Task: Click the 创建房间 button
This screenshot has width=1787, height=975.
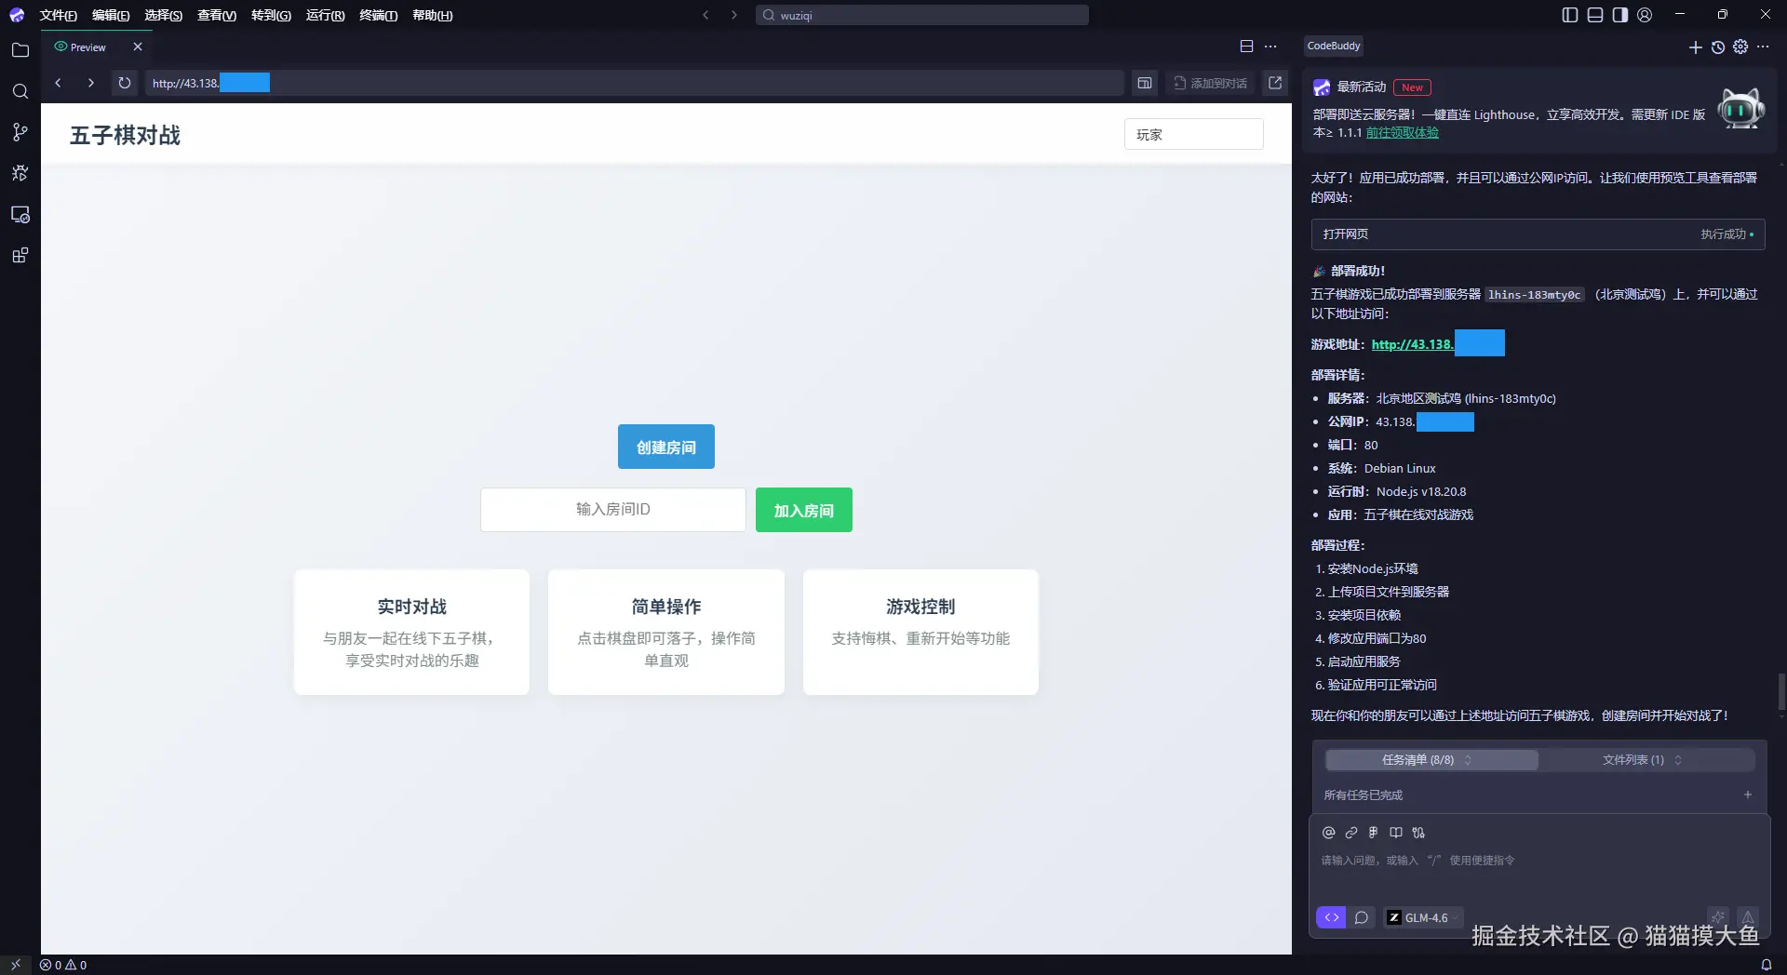Action: (666, 447)
